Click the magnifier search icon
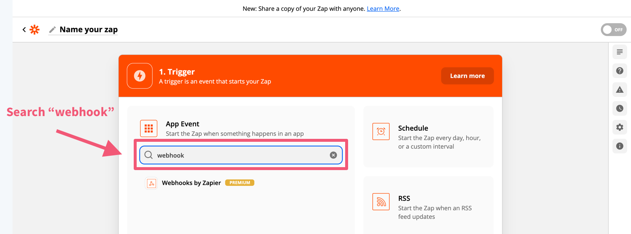Image resolution: width=631 pixels, height=234 pixels. (x=148, y=155)
